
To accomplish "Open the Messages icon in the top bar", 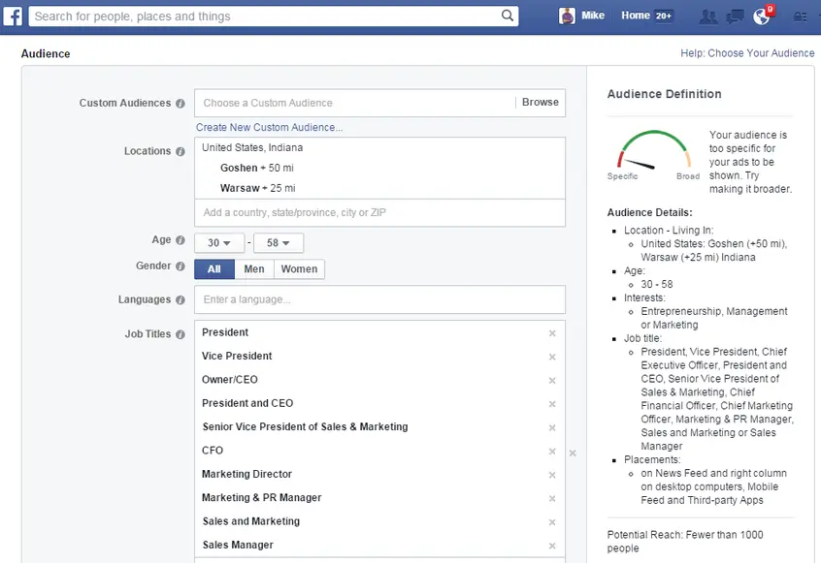I will point(735,16).
